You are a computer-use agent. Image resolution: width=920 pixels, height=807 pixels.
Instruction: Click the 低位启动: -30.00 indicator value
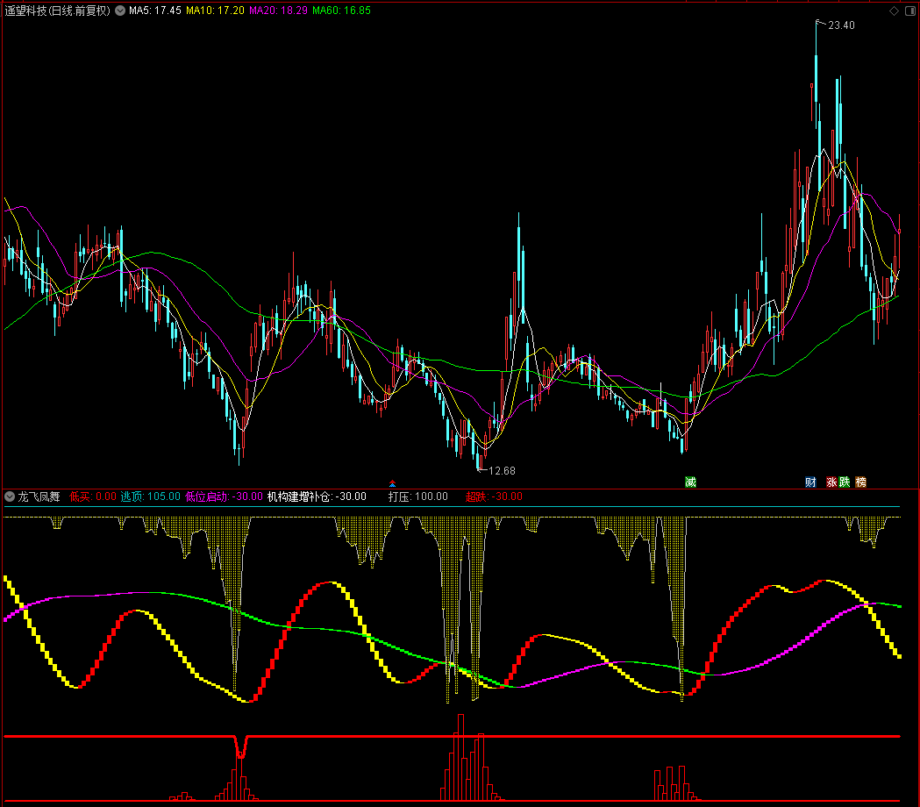click(x=225, y=496)
